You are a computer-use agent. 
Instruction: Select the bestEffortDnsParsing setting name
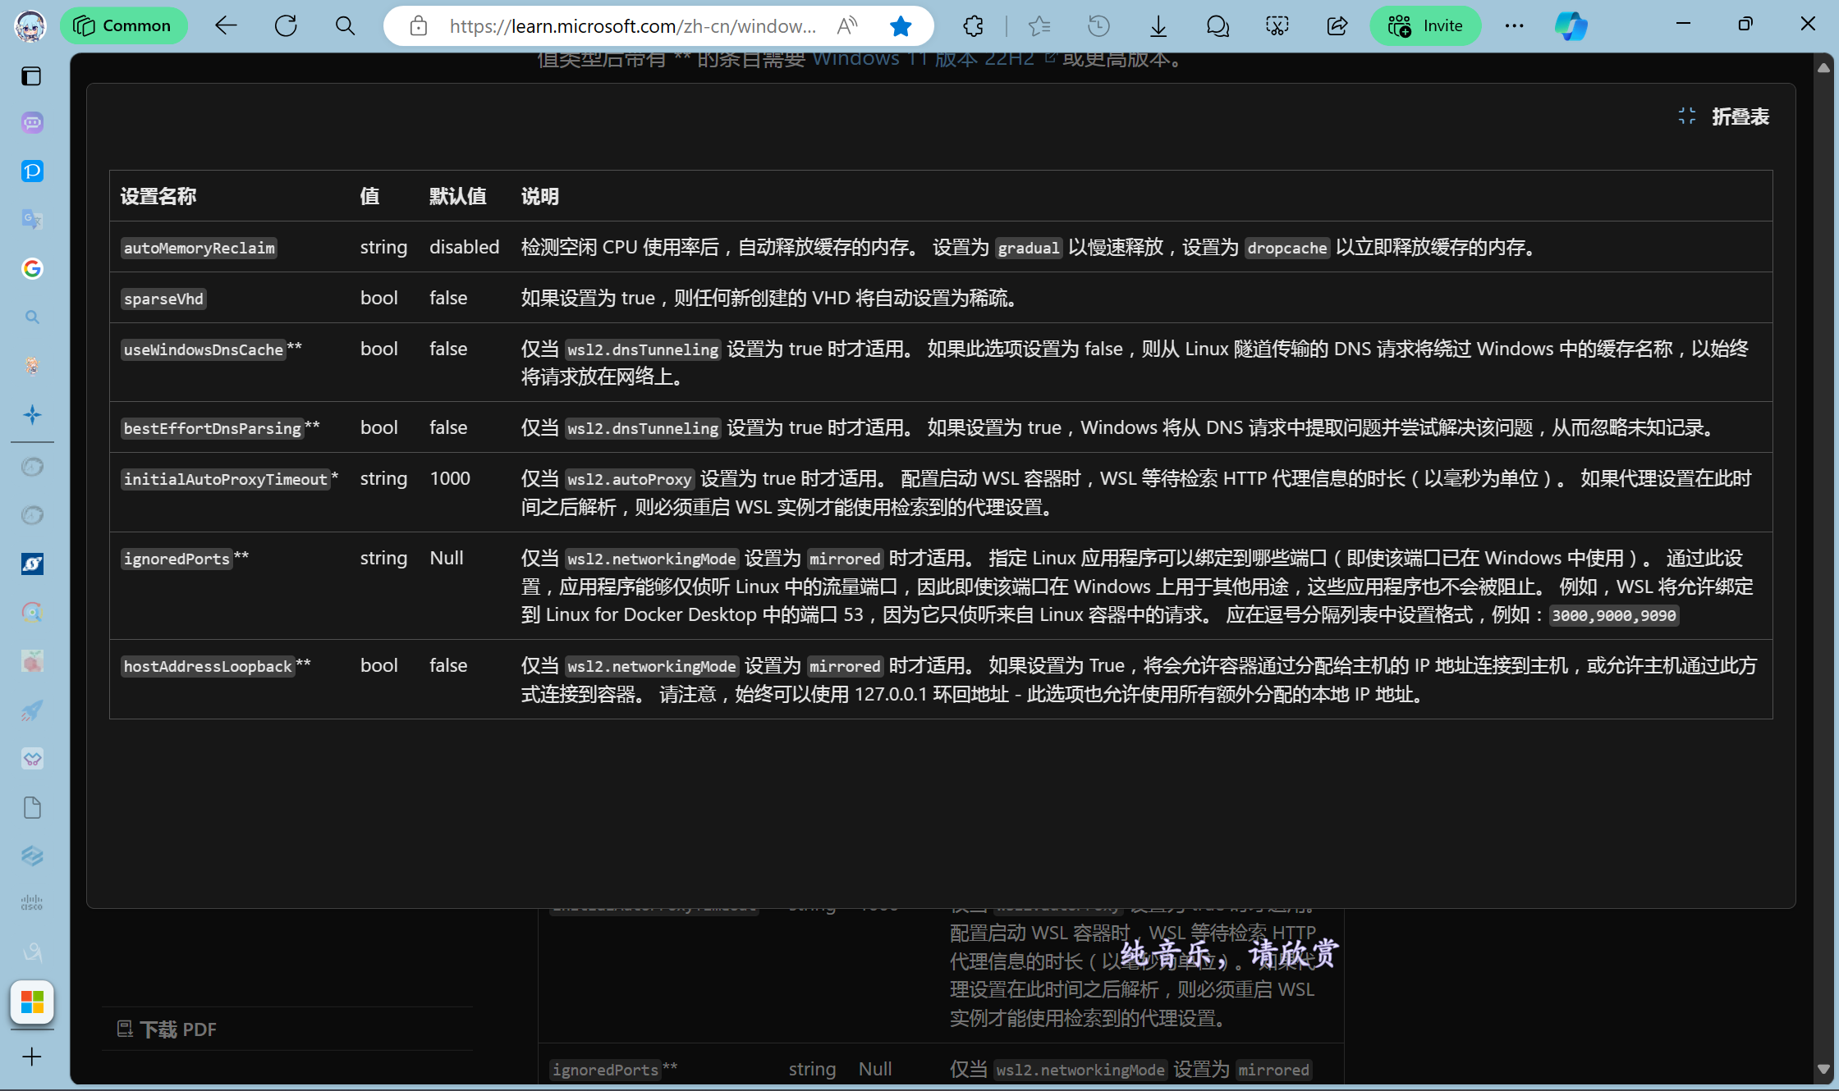(x=212, y=428)
